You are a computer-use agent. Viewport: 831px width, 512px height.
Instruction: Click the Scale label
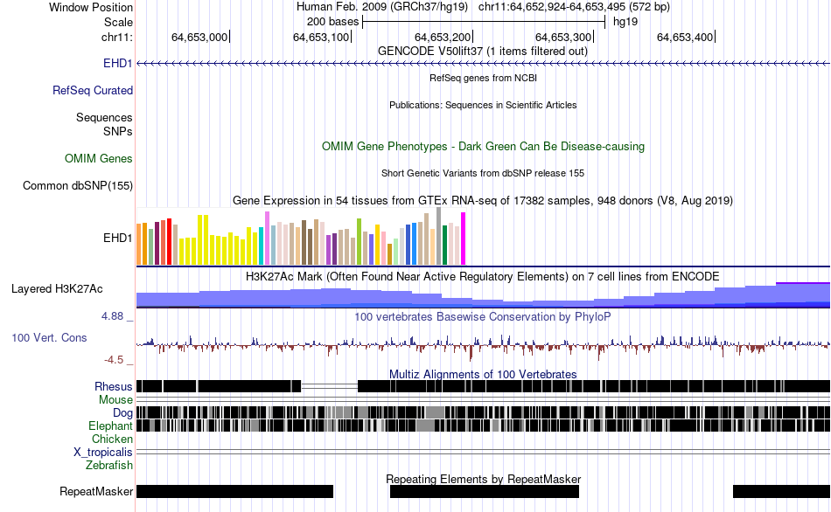coord(118,22)
